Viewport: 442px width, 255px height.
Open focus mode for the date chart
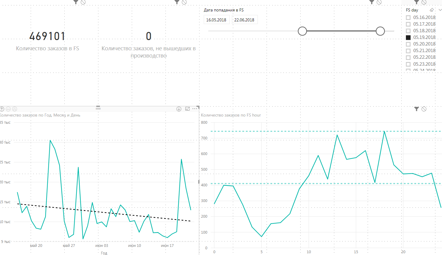point(187,109)
